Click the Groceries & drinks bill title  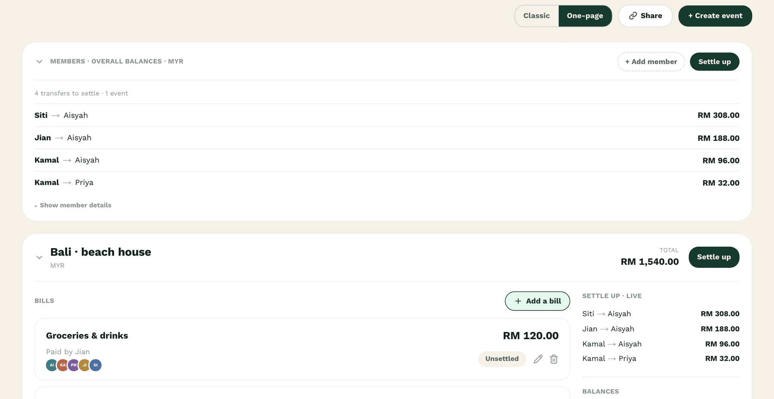pos(87,336)
